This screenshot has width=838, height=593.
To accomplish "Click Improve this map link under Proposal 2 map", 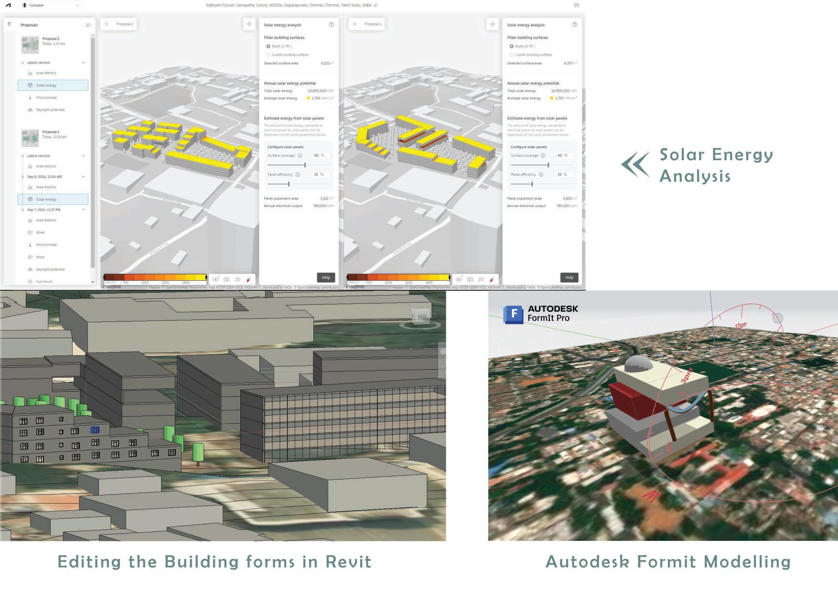I will tap(202, 288).
